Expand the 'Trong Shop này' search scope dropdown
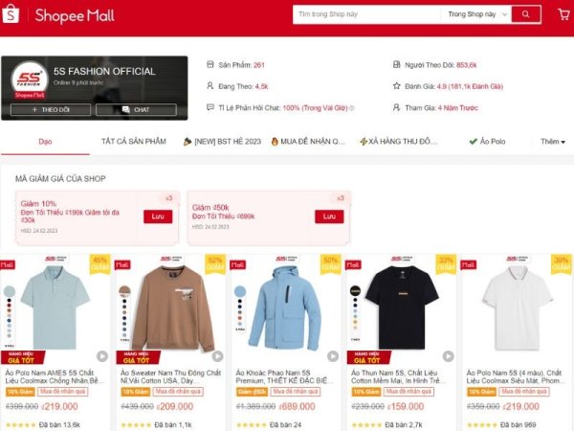 coord(477,14)
